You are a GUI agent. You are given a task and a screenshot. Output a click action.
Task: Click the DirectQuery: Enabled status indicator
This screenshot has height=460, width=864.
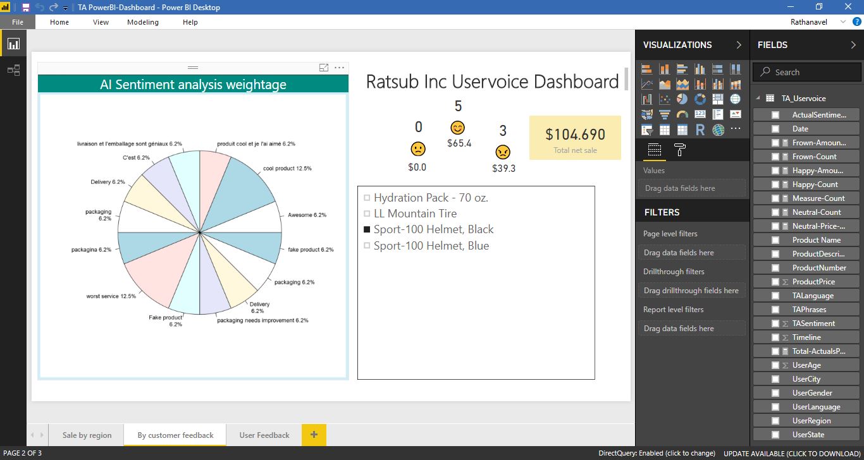click(x=657, y=454)
